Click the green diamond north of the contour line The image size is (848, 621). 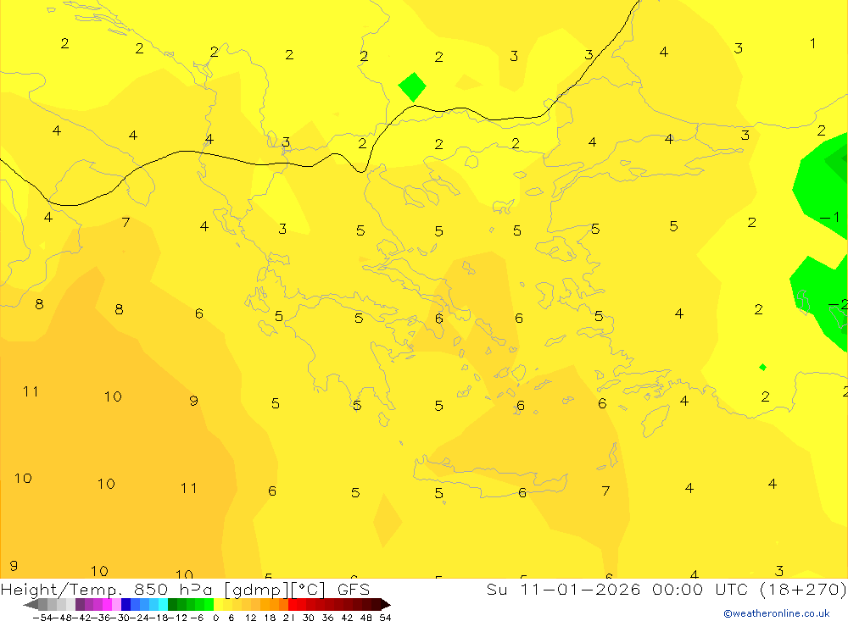(412, 87)
